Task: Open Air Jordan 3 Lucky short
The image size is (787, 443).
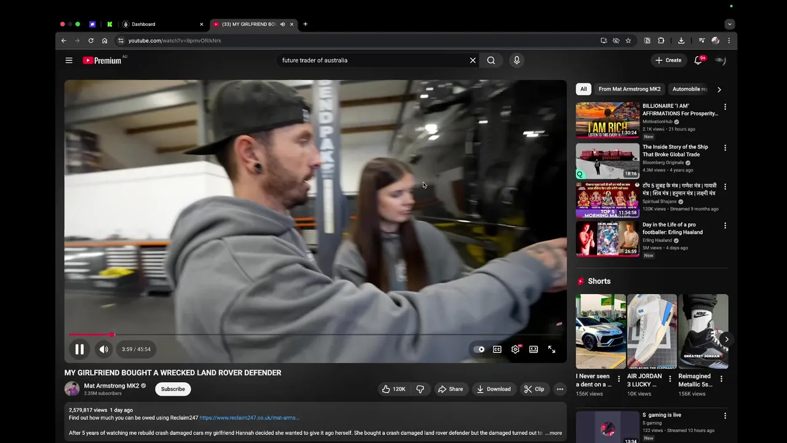Action: coord(652,332)
